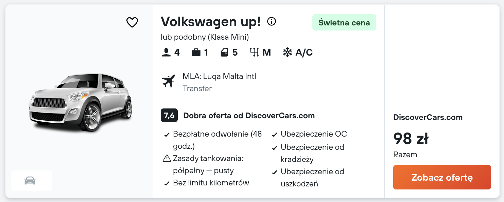Click the airplane pickup location icon
504x202 pixels.
169,81
